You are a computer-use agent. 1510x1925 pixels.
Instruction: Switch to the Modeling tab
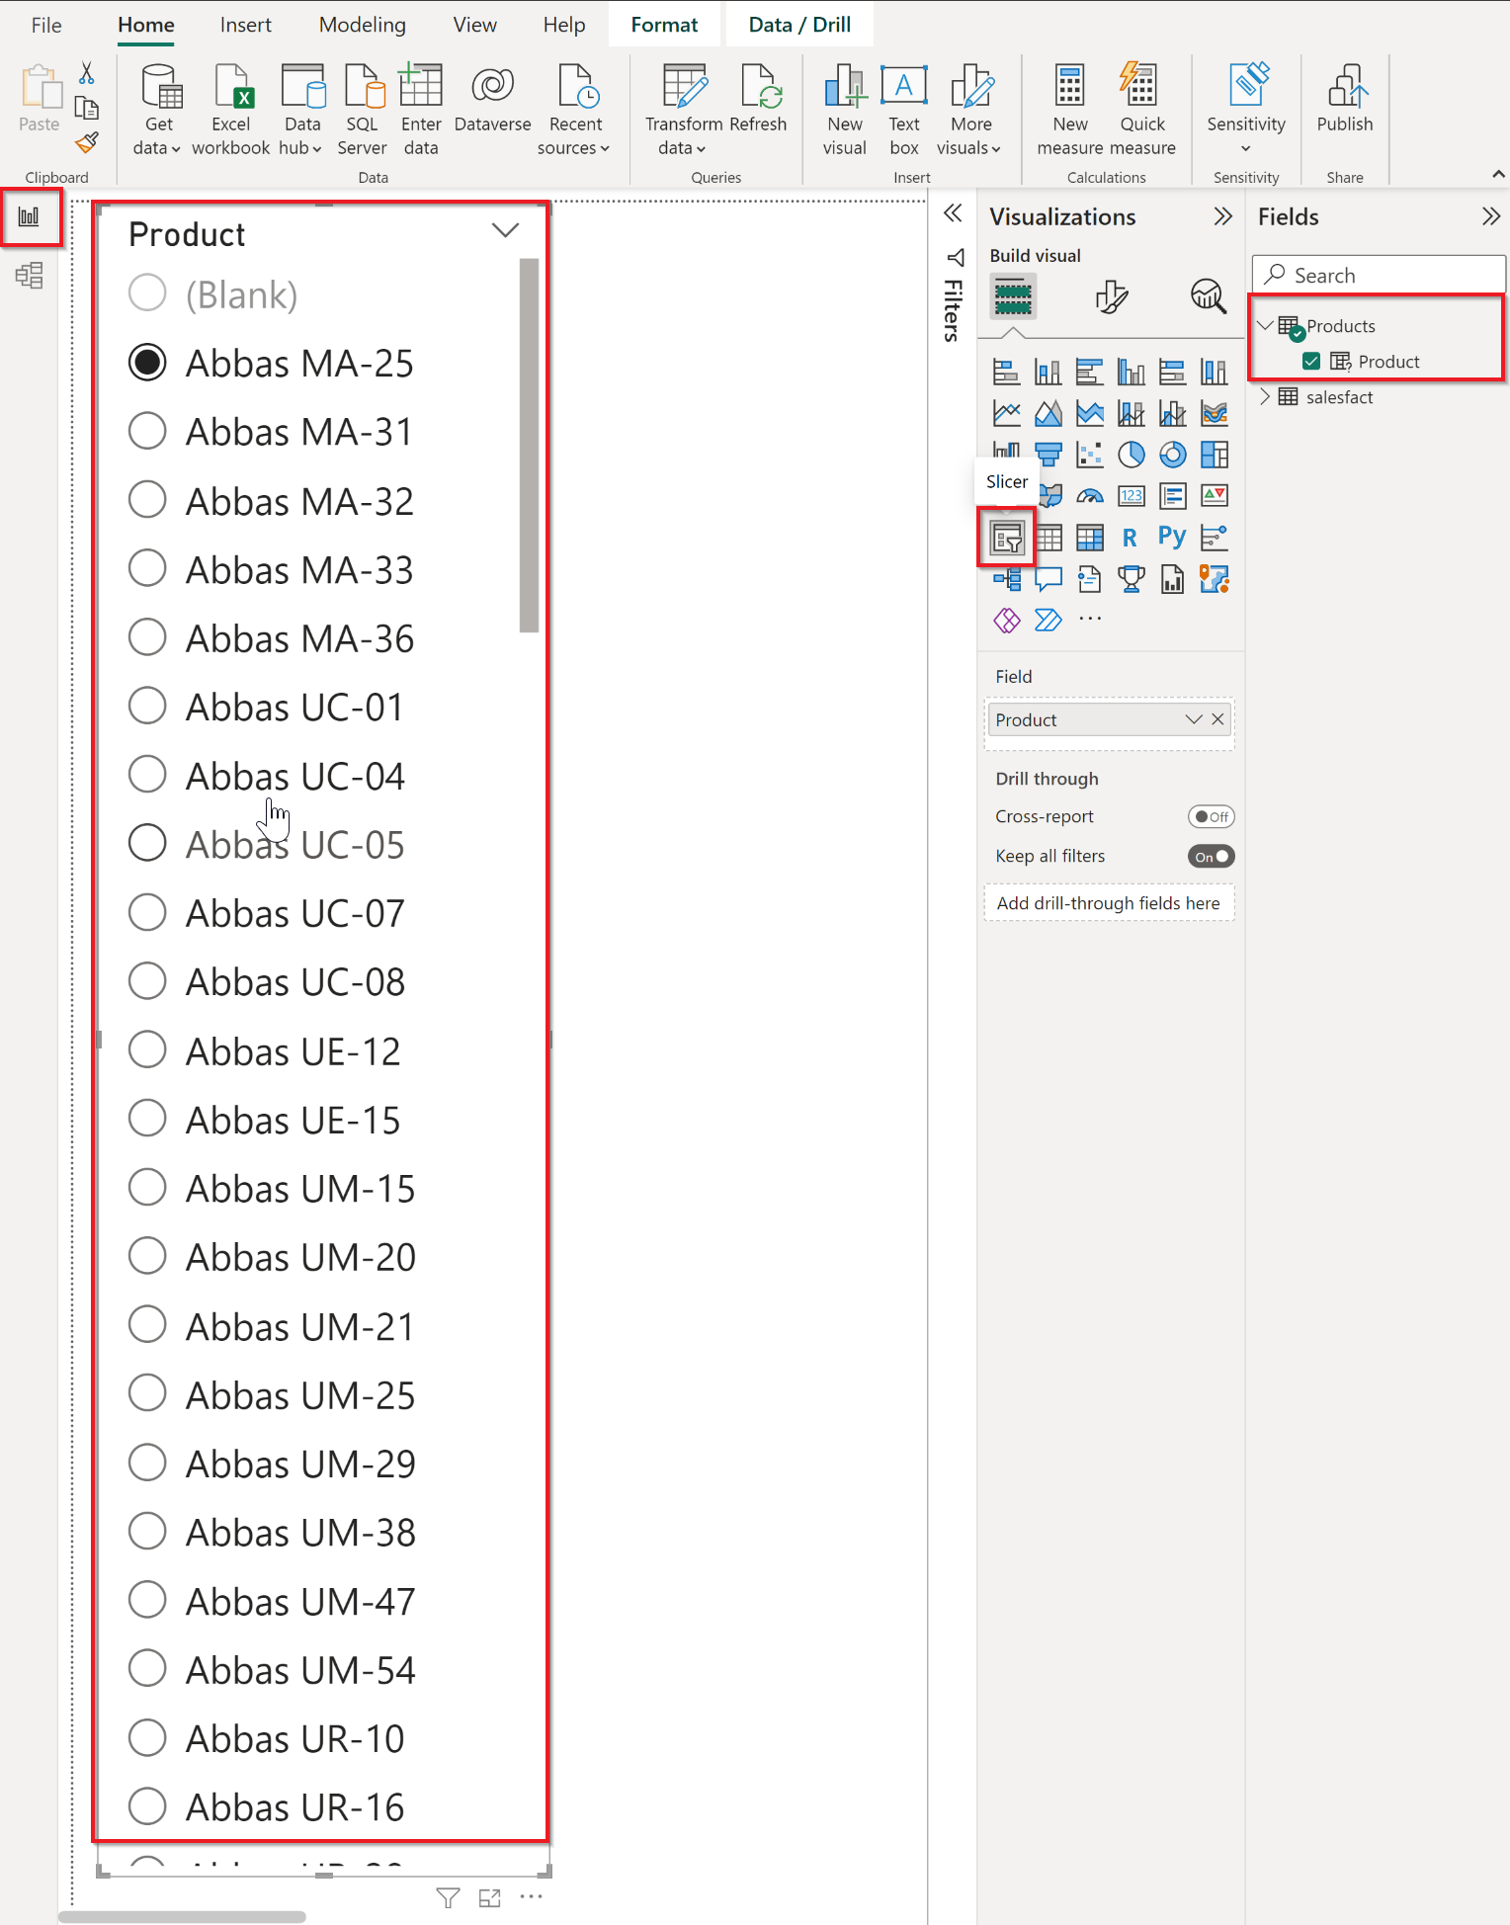point(362,25)
